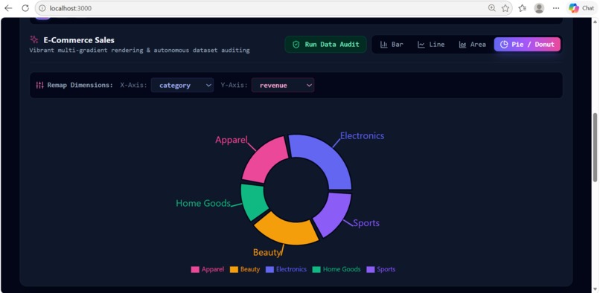Open the X-Axis category dropdown
The width and height of the screenshot is (600, 293).
click(x=182, y=85)
